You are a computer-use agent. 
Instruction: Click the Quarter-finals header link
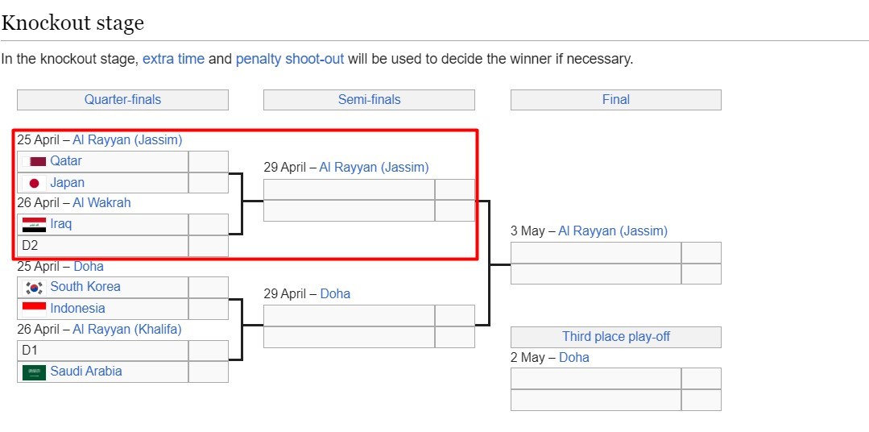click(122, 100)
